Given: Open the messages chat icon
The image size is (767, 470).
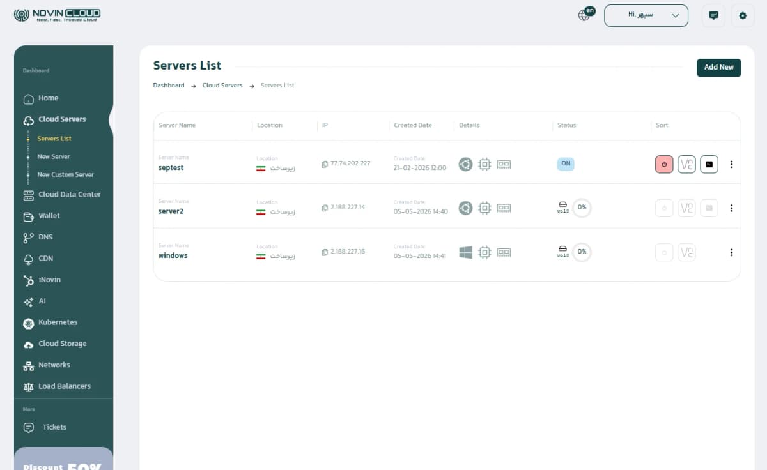Looking at the screenshot, I should [713, 15].
